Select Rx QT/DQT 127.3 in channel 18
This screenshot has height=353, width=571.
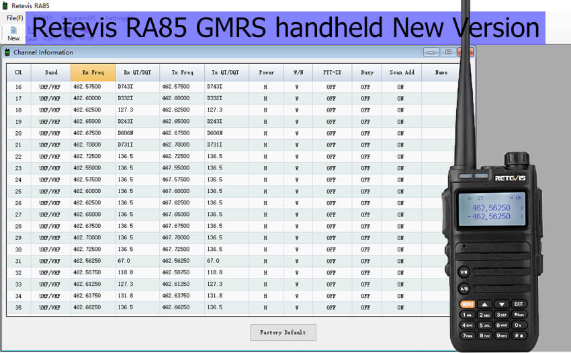(137, 110)
